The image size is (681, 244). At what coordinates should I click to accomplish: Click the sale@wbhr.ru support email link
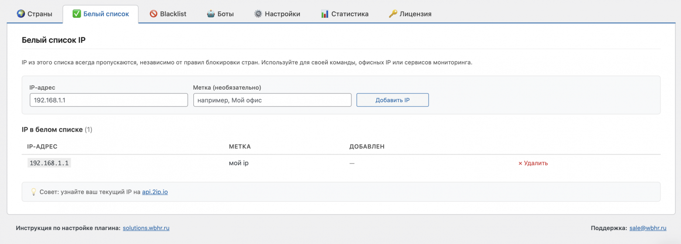coord(648,228)
